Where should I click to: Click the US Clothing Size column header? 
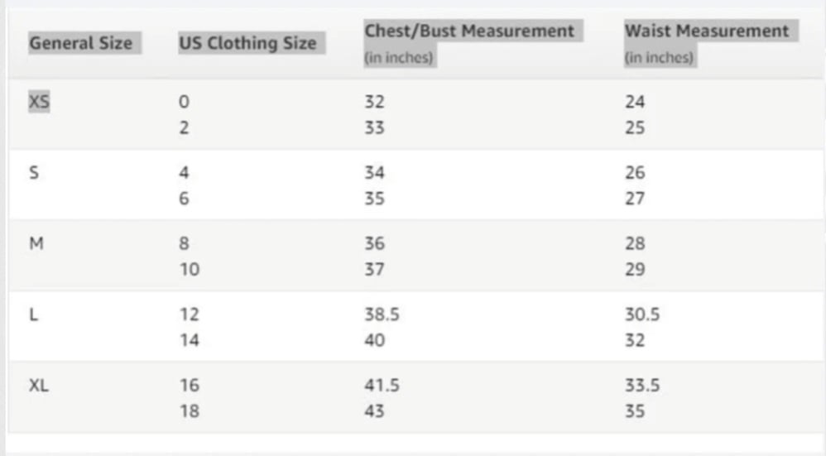pyautogui.click(x=247, y=42)
